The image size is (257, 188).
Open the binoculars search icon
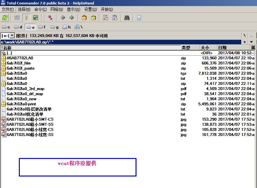point(127,18)
